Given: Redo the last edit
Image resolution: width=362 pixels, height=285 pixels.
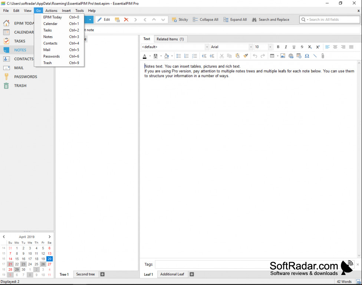Looking at the screenshot, I should click(x=263, y=56).
